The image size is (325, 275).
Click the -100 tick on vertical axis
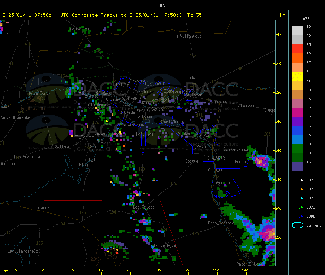coord(277,63)
